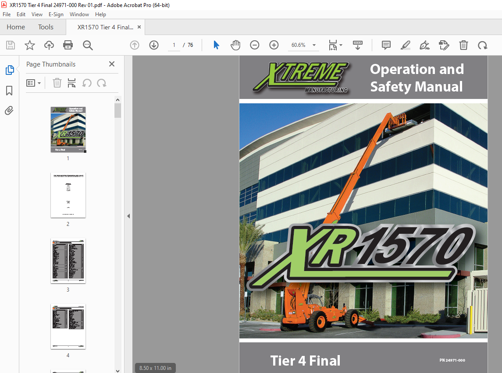Rotate page clockwise in toolbar

point(482,45)
